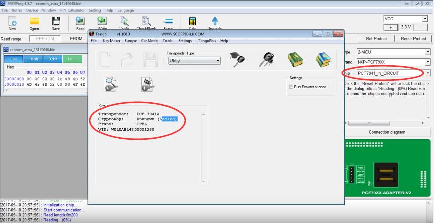Viewport: 434px width, 223px height.
Task: Click the Reset Protect button
Action: pos(413,39)
